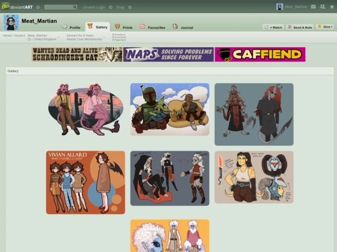Viewport: 337px width, 252px height.
Task: Open the white-haired warrior on grey-blue background artwork
Action: coord(170,179)
